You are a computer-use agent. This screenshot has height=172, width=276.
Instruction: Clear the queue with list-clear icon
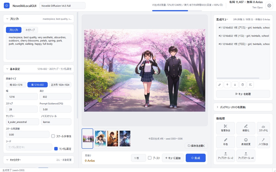click(250, 85)
